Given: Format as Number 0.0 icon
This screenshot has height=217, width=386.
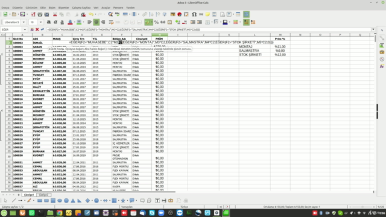Looking at the screenshot, I should tap(163, 22).
